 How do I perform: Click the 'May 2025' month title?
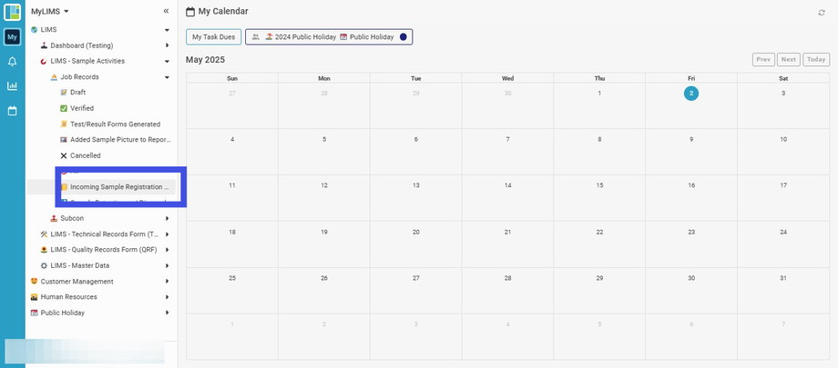coord(205,59)
